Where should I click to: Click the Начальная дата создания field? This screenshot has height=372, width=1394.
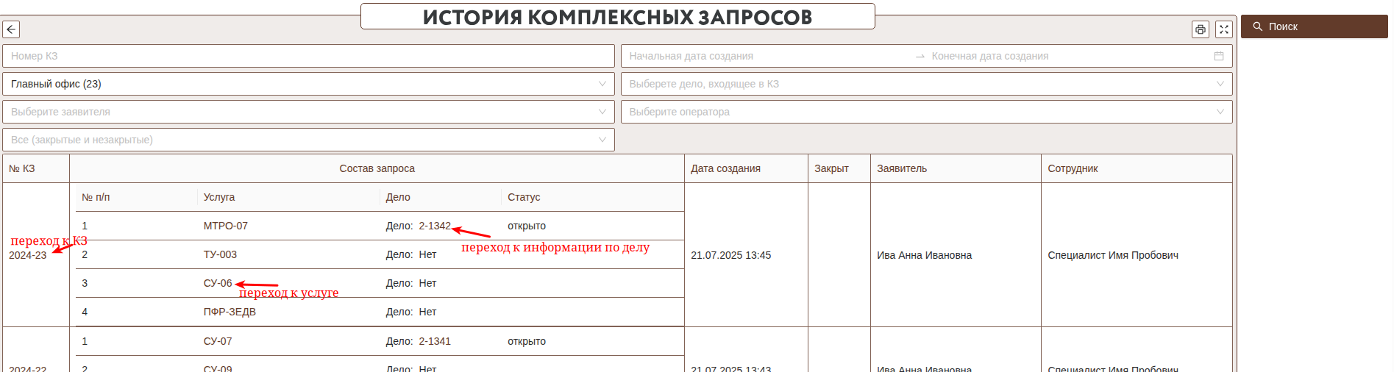pyautogui.click(x=765, y=56)
